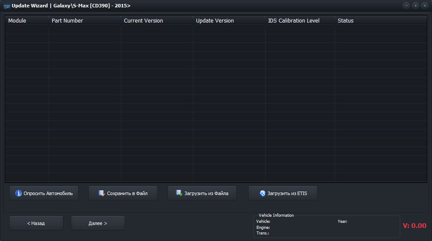Screen dimensions: 432x241
Task: Click the Status column header
Action: [x=346, y=20]
